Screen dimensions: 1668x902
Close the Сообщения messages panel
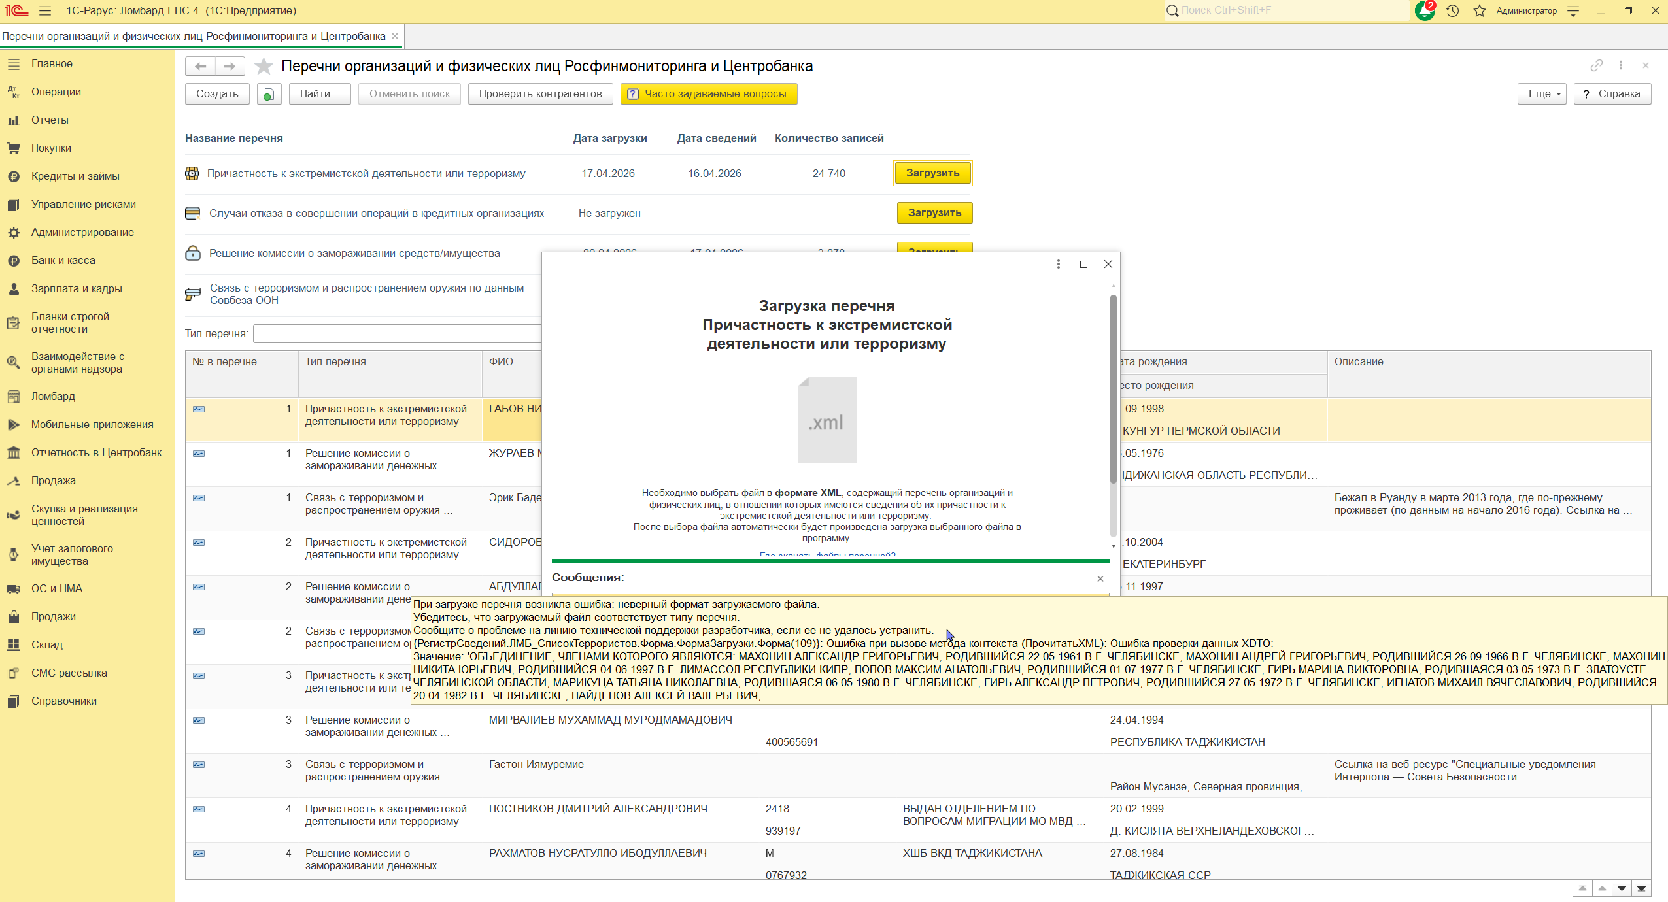pyautogui.click(x=1100, y=578)
